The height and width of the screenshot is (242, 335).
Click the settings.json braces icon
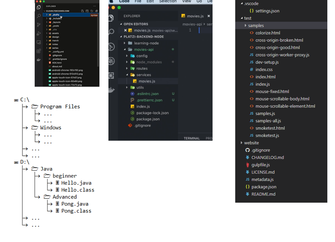[x=251, y=11]
